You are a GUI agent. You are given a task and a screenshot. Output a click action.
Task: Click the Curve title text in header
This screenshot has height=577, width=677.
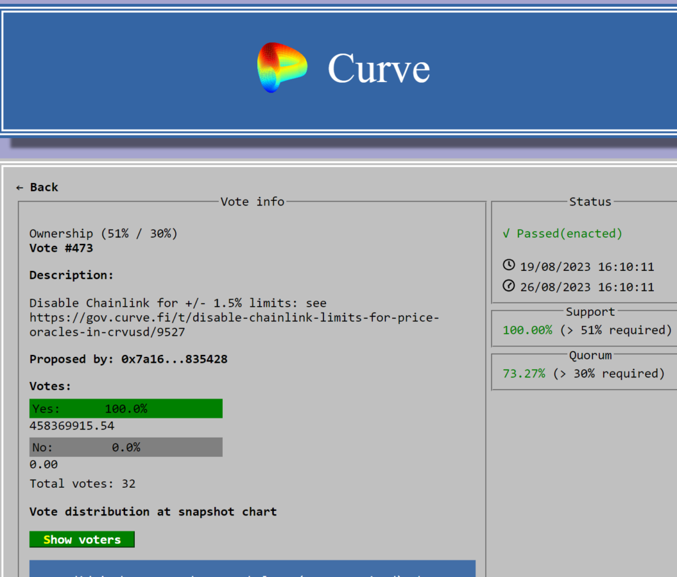pos(378,67)
